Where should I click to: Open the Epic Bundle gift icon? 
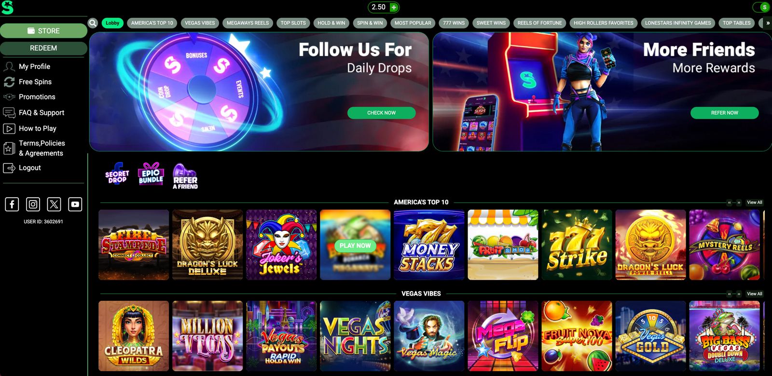151,174
